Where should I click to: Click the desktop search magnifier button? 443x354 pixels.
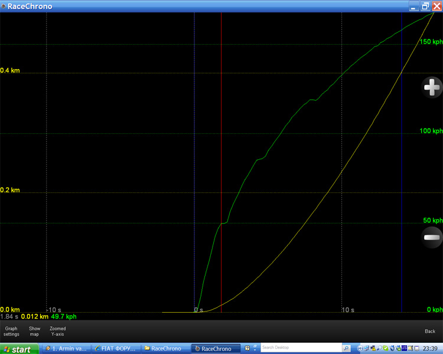(x=346, y=348)
